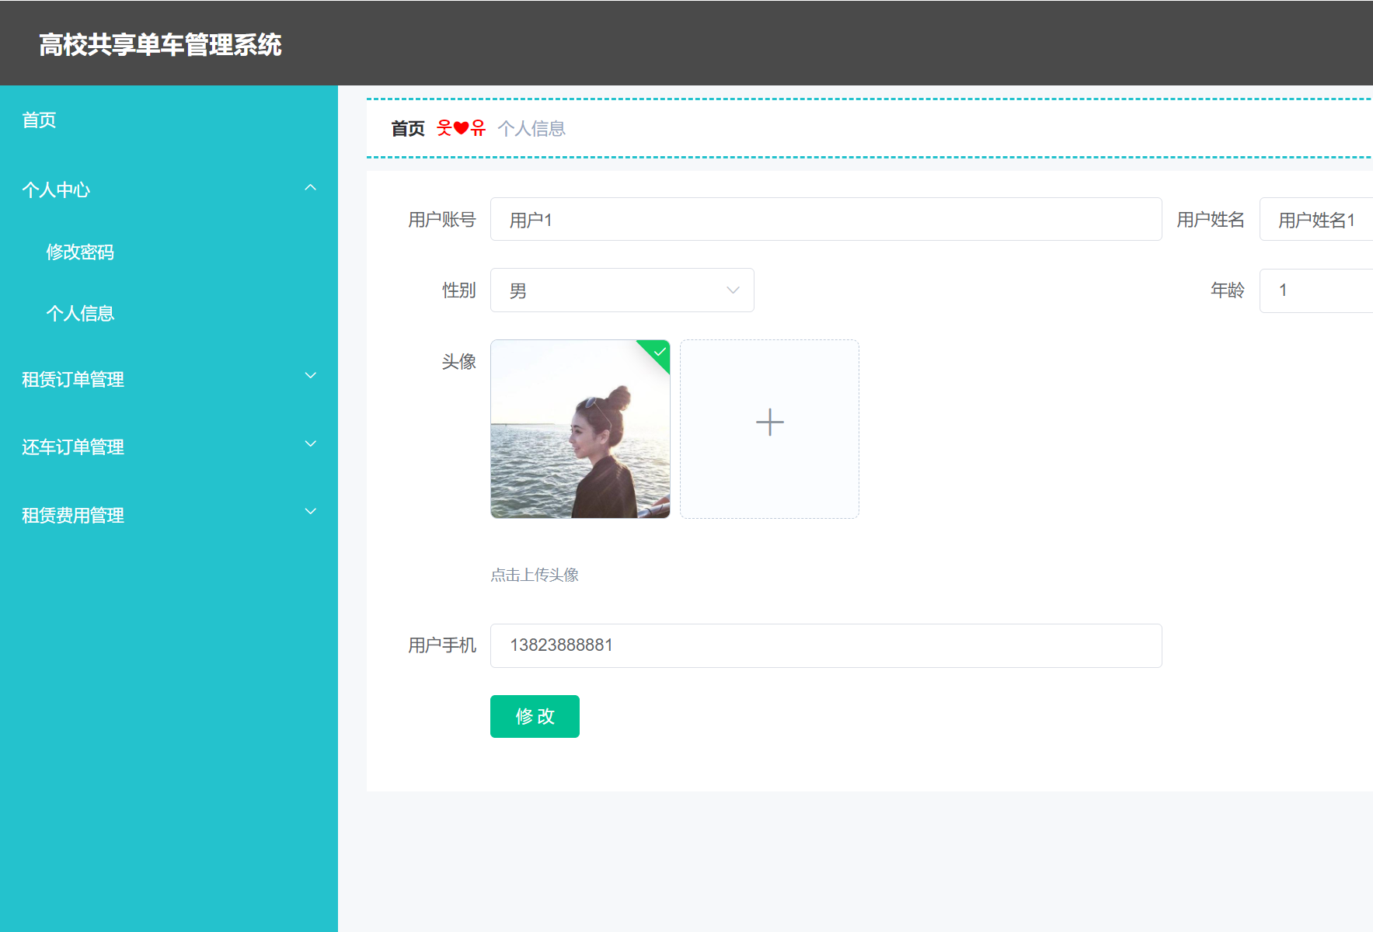The image size is (1373, 932).
Task: Click the heart emoji in the breadcrumb
Action: pyautogui.click(x=462, y=127)
